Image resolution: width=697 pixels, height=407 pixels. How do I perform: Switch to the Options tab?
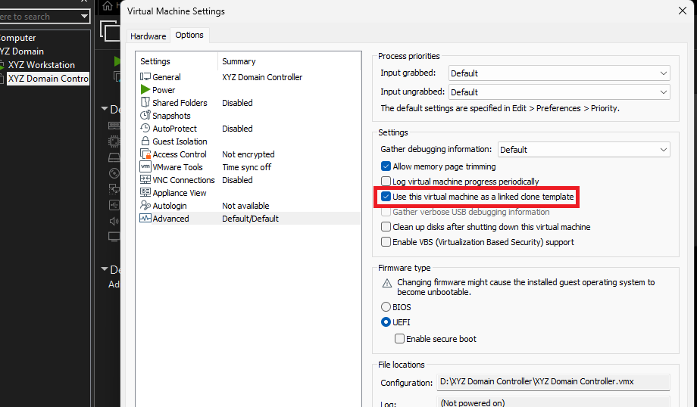[189, 35]
